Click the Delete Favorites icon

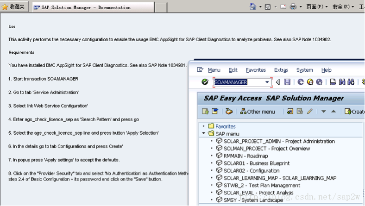tap(300, 111)
